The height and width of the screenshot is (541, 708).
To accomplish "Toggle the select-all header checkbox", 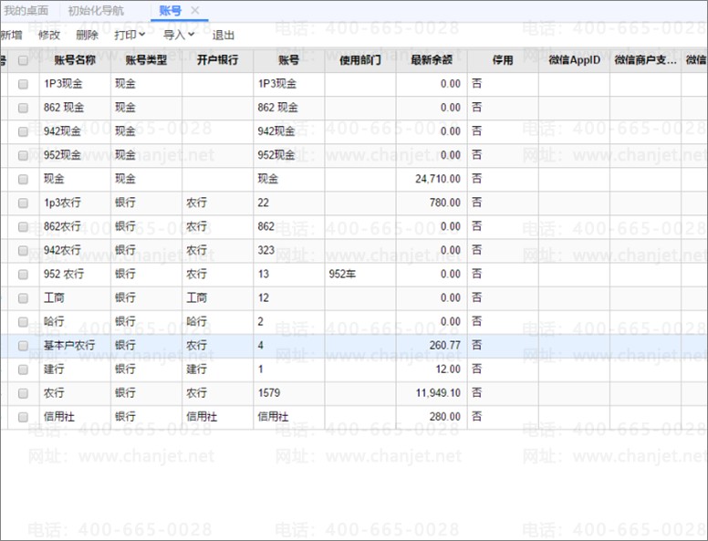I will [23, 60].
